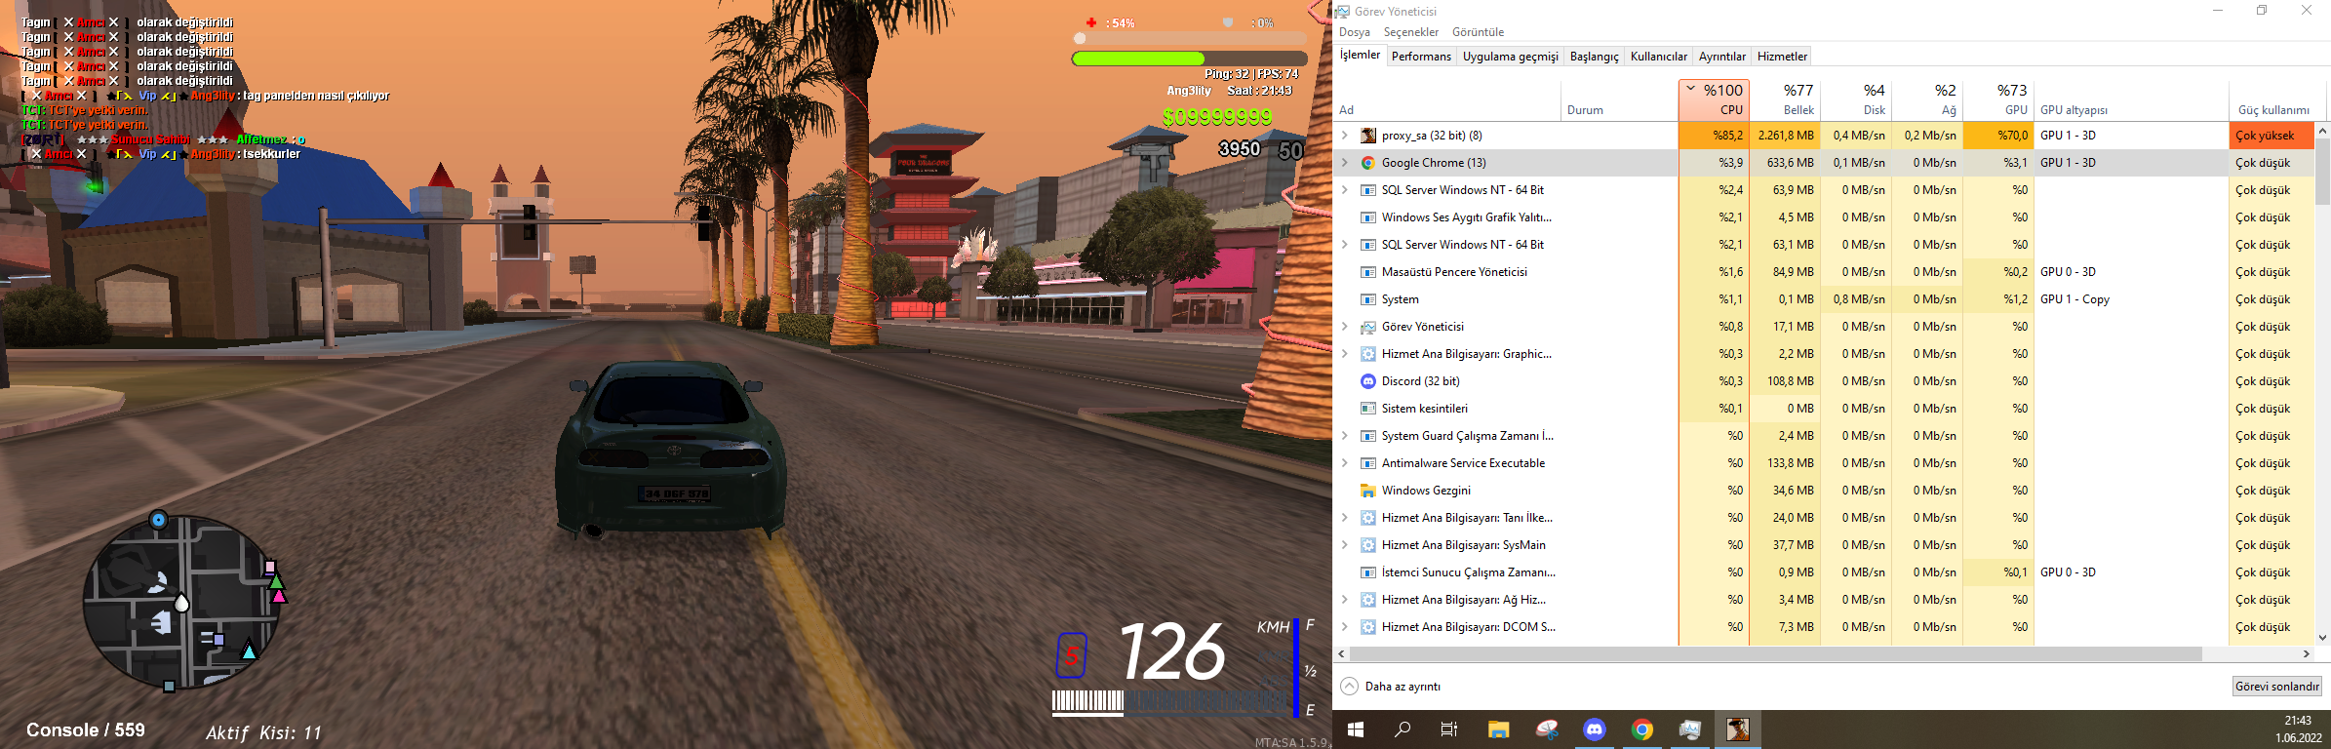Viewport: 2331px width, 749px height.
Task: Open Google Chrome from the taskbar
Action: coord(1642,729)
